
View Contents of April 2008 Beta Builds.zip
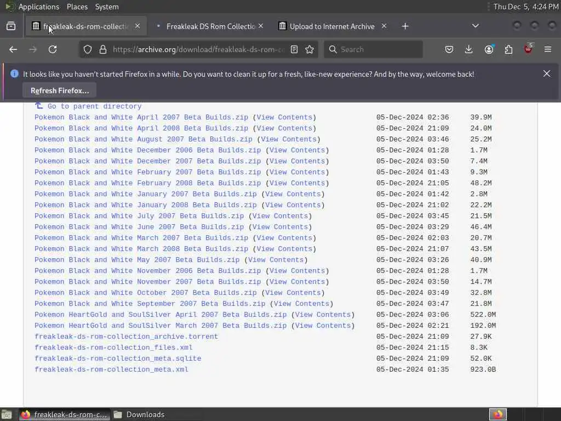(284, 128)
